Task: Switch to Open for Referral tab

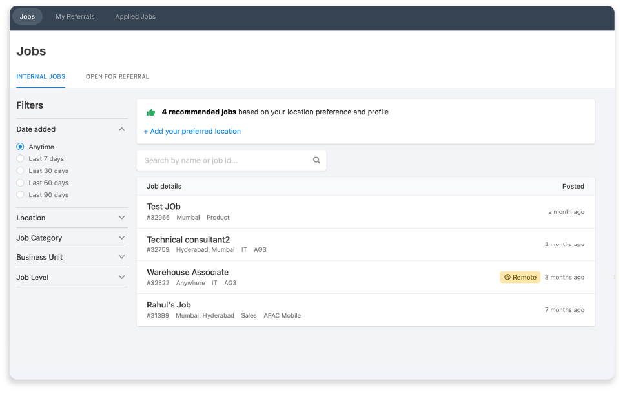Action: (x=117, y=77)
